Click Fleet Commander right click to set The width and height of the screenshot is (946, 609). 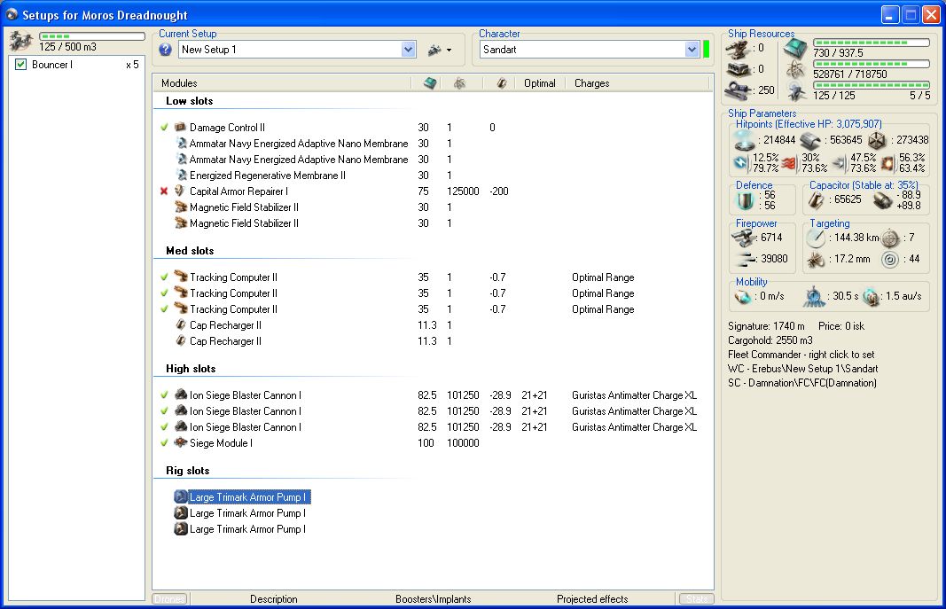point(801,355)
